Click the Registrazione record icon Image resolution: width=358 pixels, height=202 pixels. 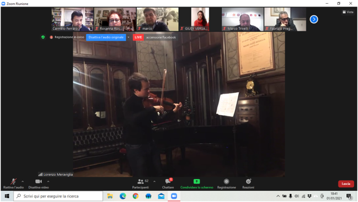click(x=226, y=181)
